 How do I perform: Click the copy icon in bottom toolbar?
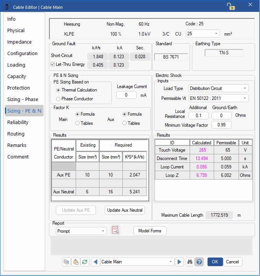coord(67,262)
